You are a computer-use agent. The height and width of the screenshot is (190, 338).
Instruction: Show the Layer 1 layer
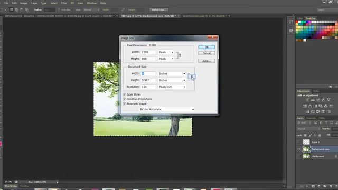pos(298,142)
